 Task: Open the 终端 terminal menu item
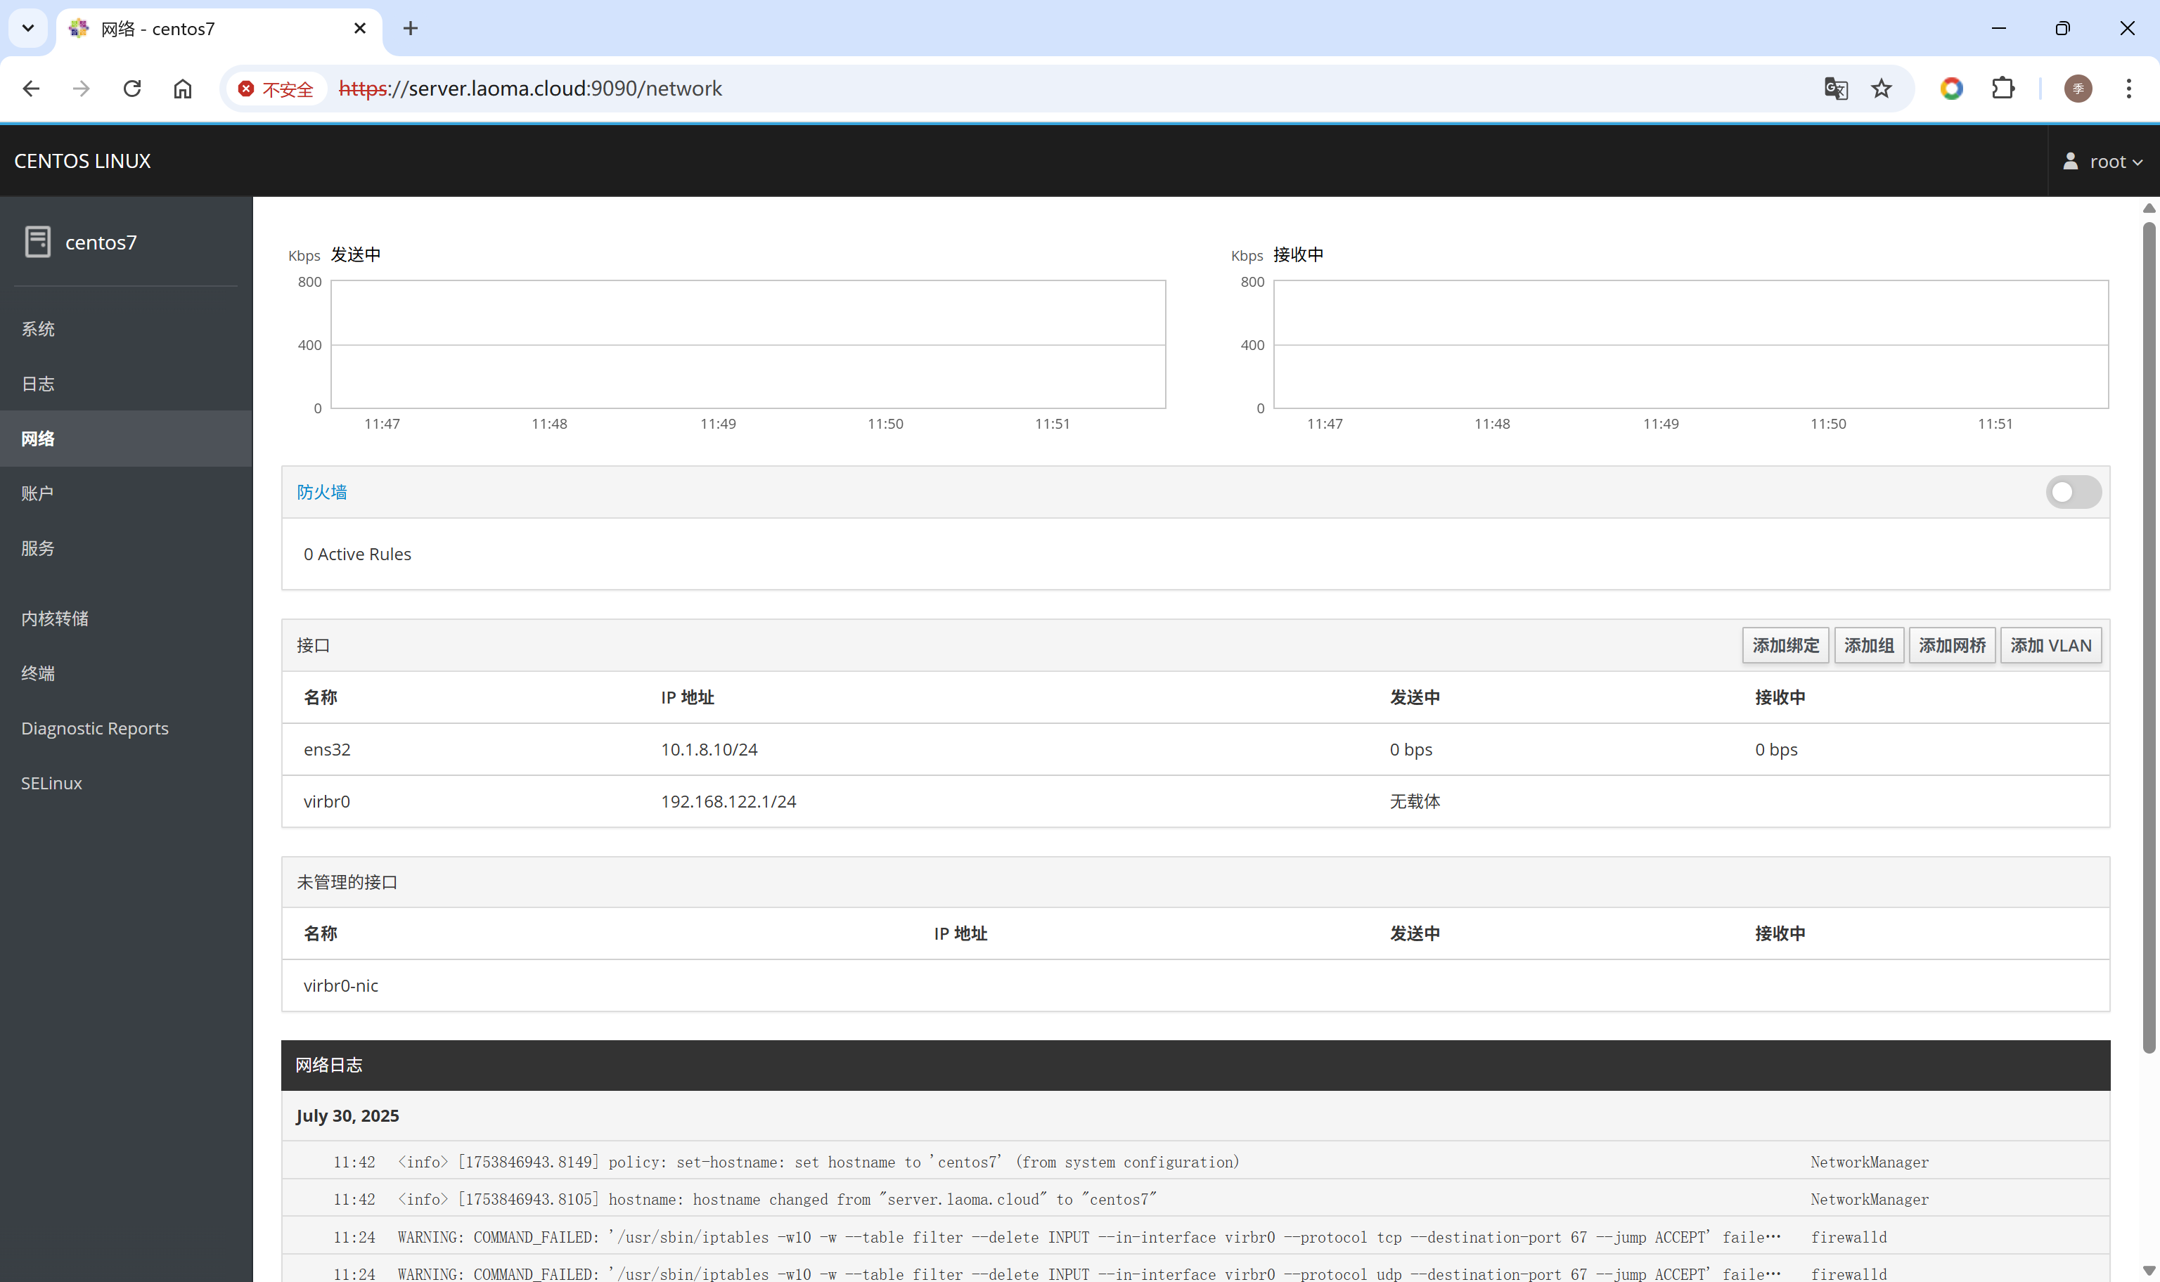coord(38,673)
